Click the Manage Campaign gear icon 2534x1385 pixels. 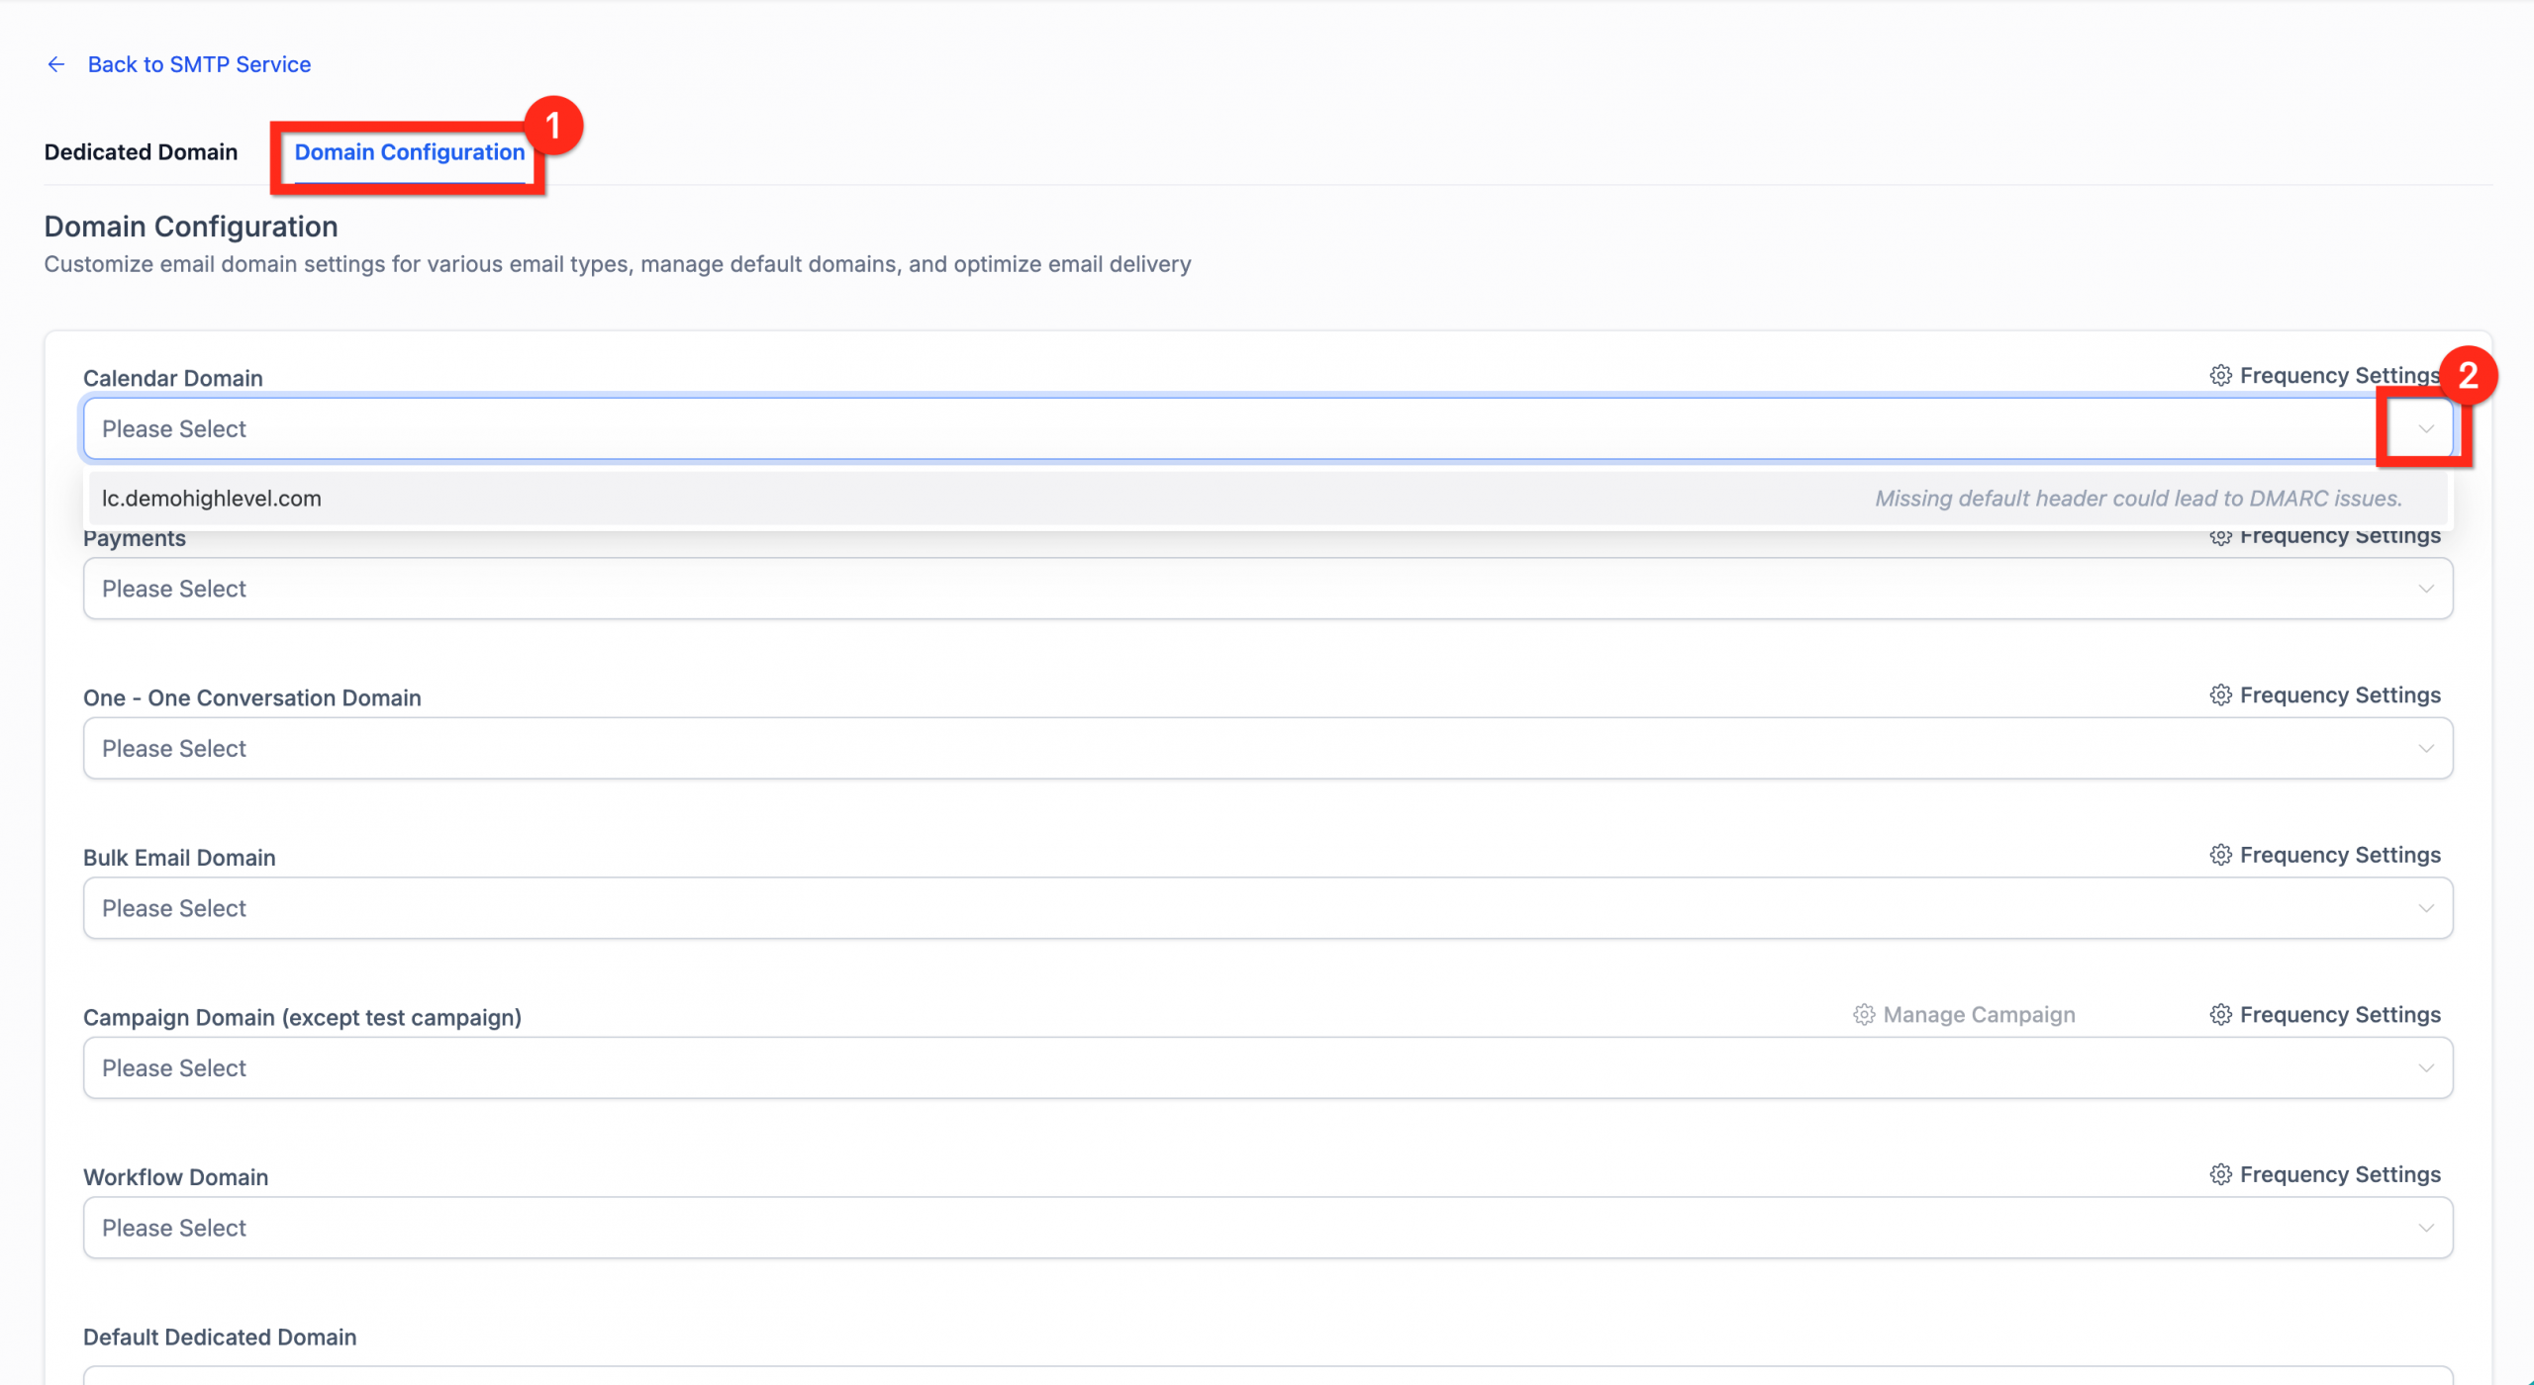tap(1864, 1014)
